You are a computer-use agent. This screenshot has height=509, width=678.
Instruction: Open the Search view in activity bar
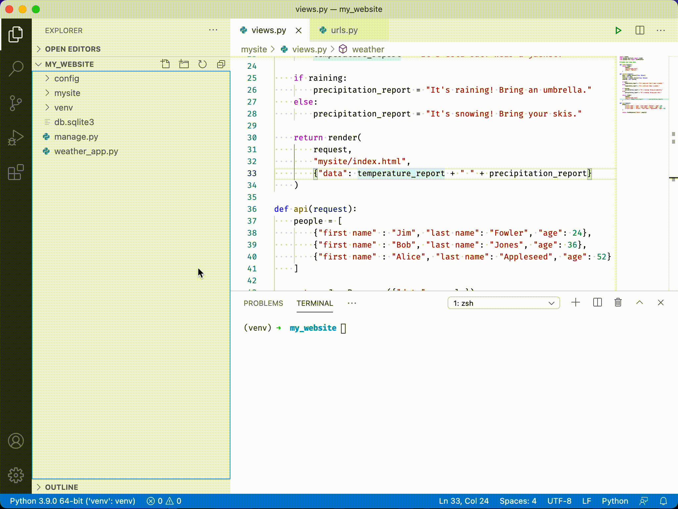point(16,69)
